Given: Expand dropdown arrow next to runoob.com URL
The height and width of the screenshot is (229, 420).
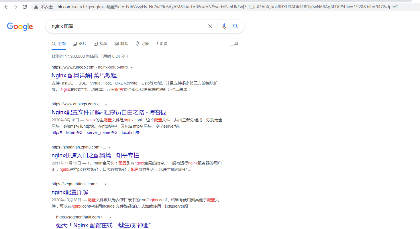Looking at the screenshot, I should point(131,67).
